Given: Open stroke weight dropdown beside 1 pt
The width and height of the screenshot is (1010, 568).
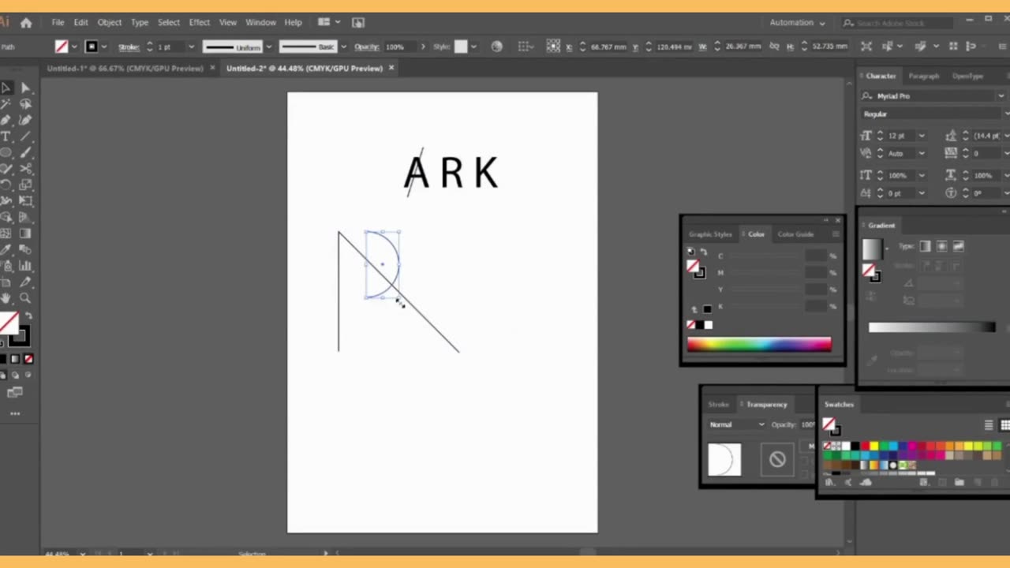Looking at the screenshot, I should 191,47.
